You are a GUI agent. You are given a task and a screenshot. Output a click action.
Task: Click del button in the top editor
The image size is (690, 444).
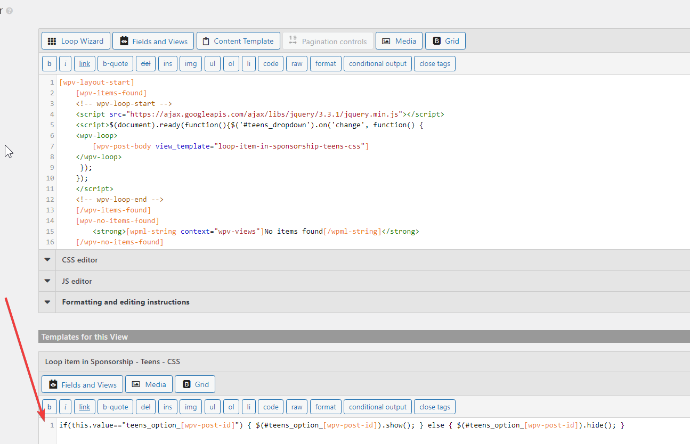(145, 63)
